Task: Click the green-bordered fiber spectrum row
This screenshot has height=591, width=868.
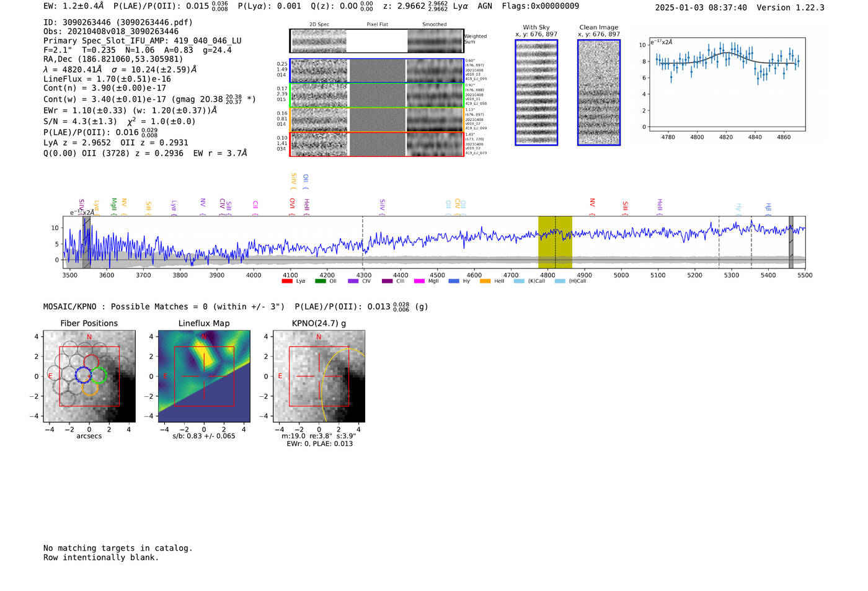Action: tap(376, 95)
